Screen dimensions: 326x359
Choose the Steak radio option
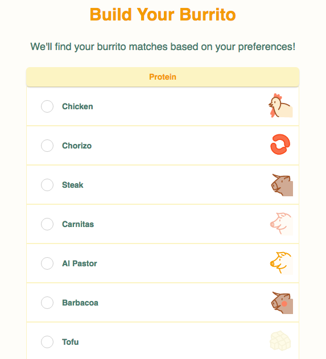(x=47, y=185)
